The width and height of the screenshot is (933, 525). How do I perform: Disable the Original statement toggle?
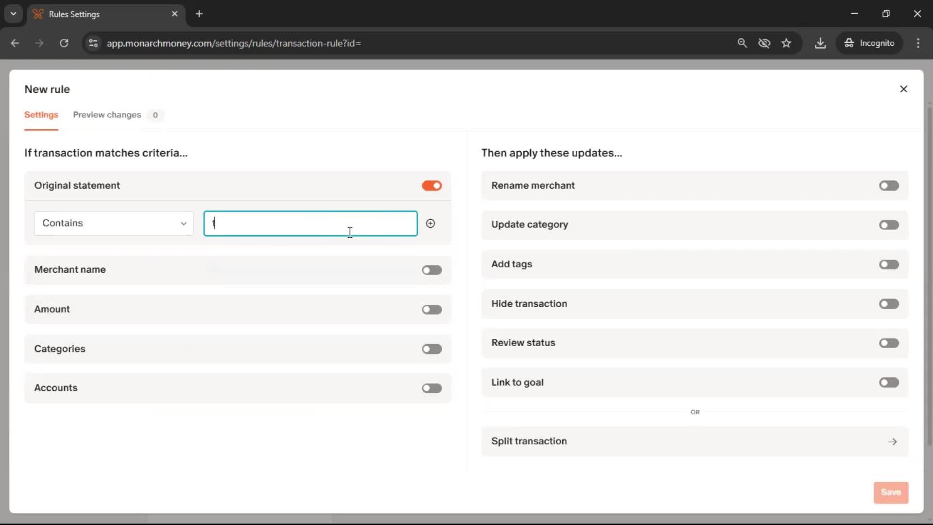tap(432, 186)
